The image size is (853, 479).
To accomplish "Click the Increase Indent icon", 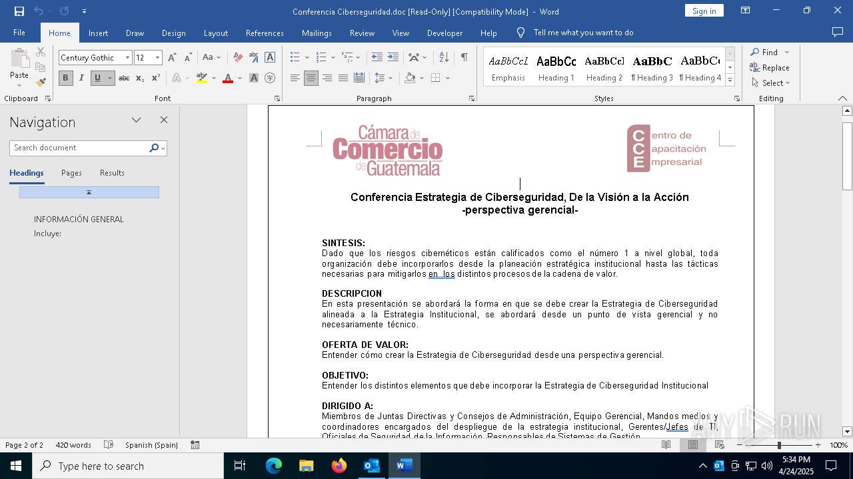I will tap(393, 58).
